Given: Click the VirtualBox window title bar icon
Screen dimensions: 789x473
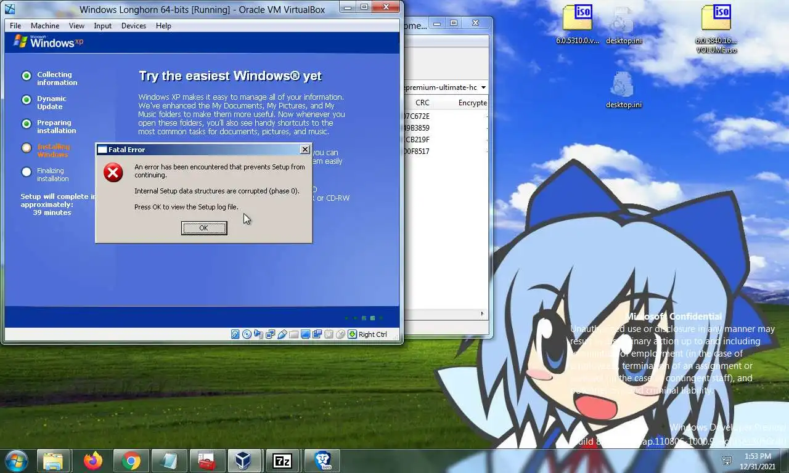Looking at the screenshot, I should 9,9.
